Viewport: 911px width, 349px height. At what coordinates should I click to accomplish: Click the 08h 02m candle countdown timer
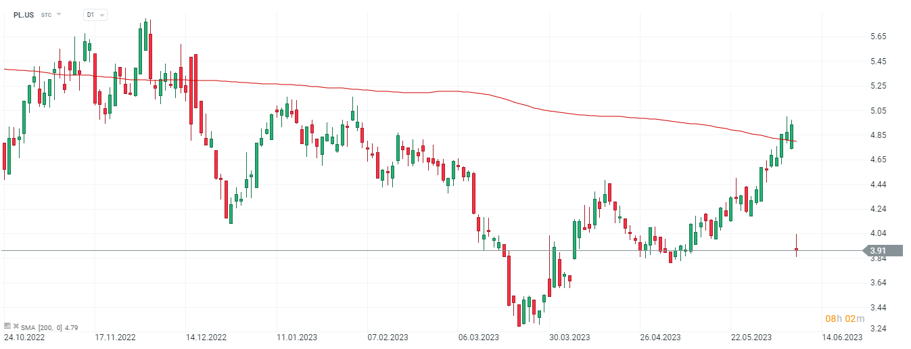840,319
